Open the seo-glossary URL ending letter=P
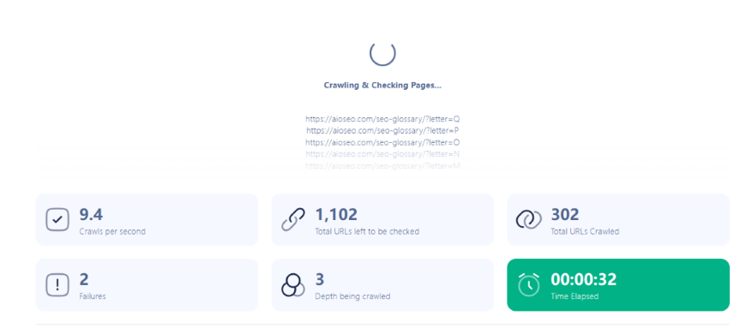 tap(382, 130)
